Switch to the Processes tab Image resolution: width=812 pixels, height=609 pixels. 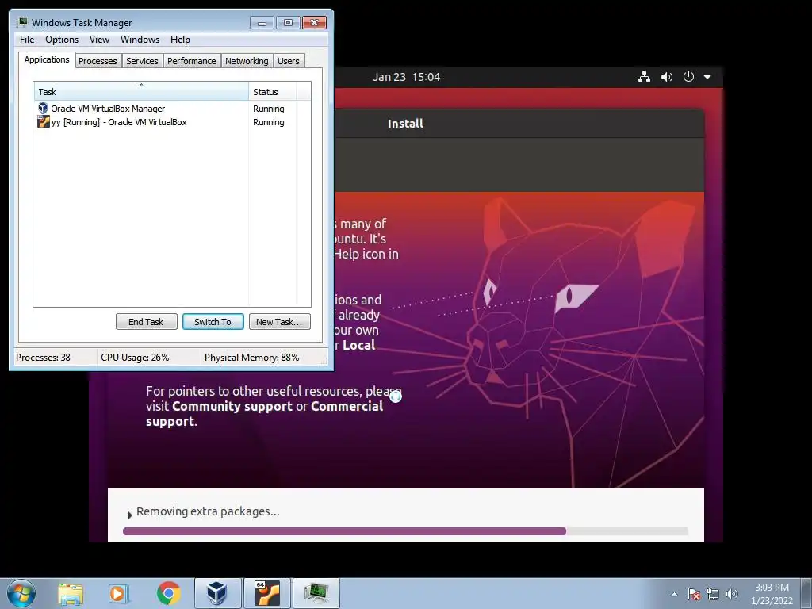pos(98,61)
